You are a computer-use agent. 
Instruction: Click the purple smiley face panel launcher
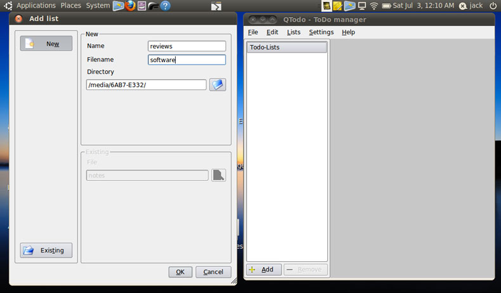click(142, 6)
